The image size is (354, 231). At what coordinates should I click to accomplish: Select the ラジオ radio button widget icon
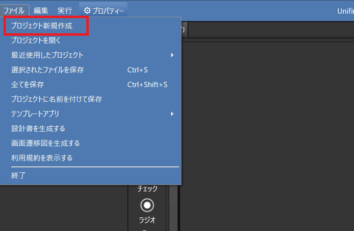point(147,205)
